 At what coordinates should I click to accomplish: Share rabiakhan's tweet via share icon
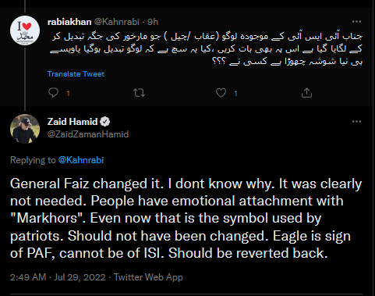click(x=306, y=93)
